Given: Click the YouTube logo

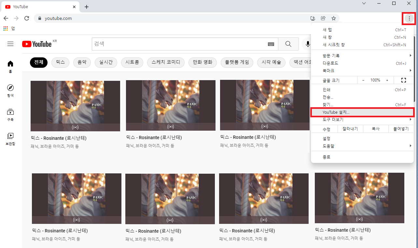Looking at the screenshot, I should tap(37, 44).
